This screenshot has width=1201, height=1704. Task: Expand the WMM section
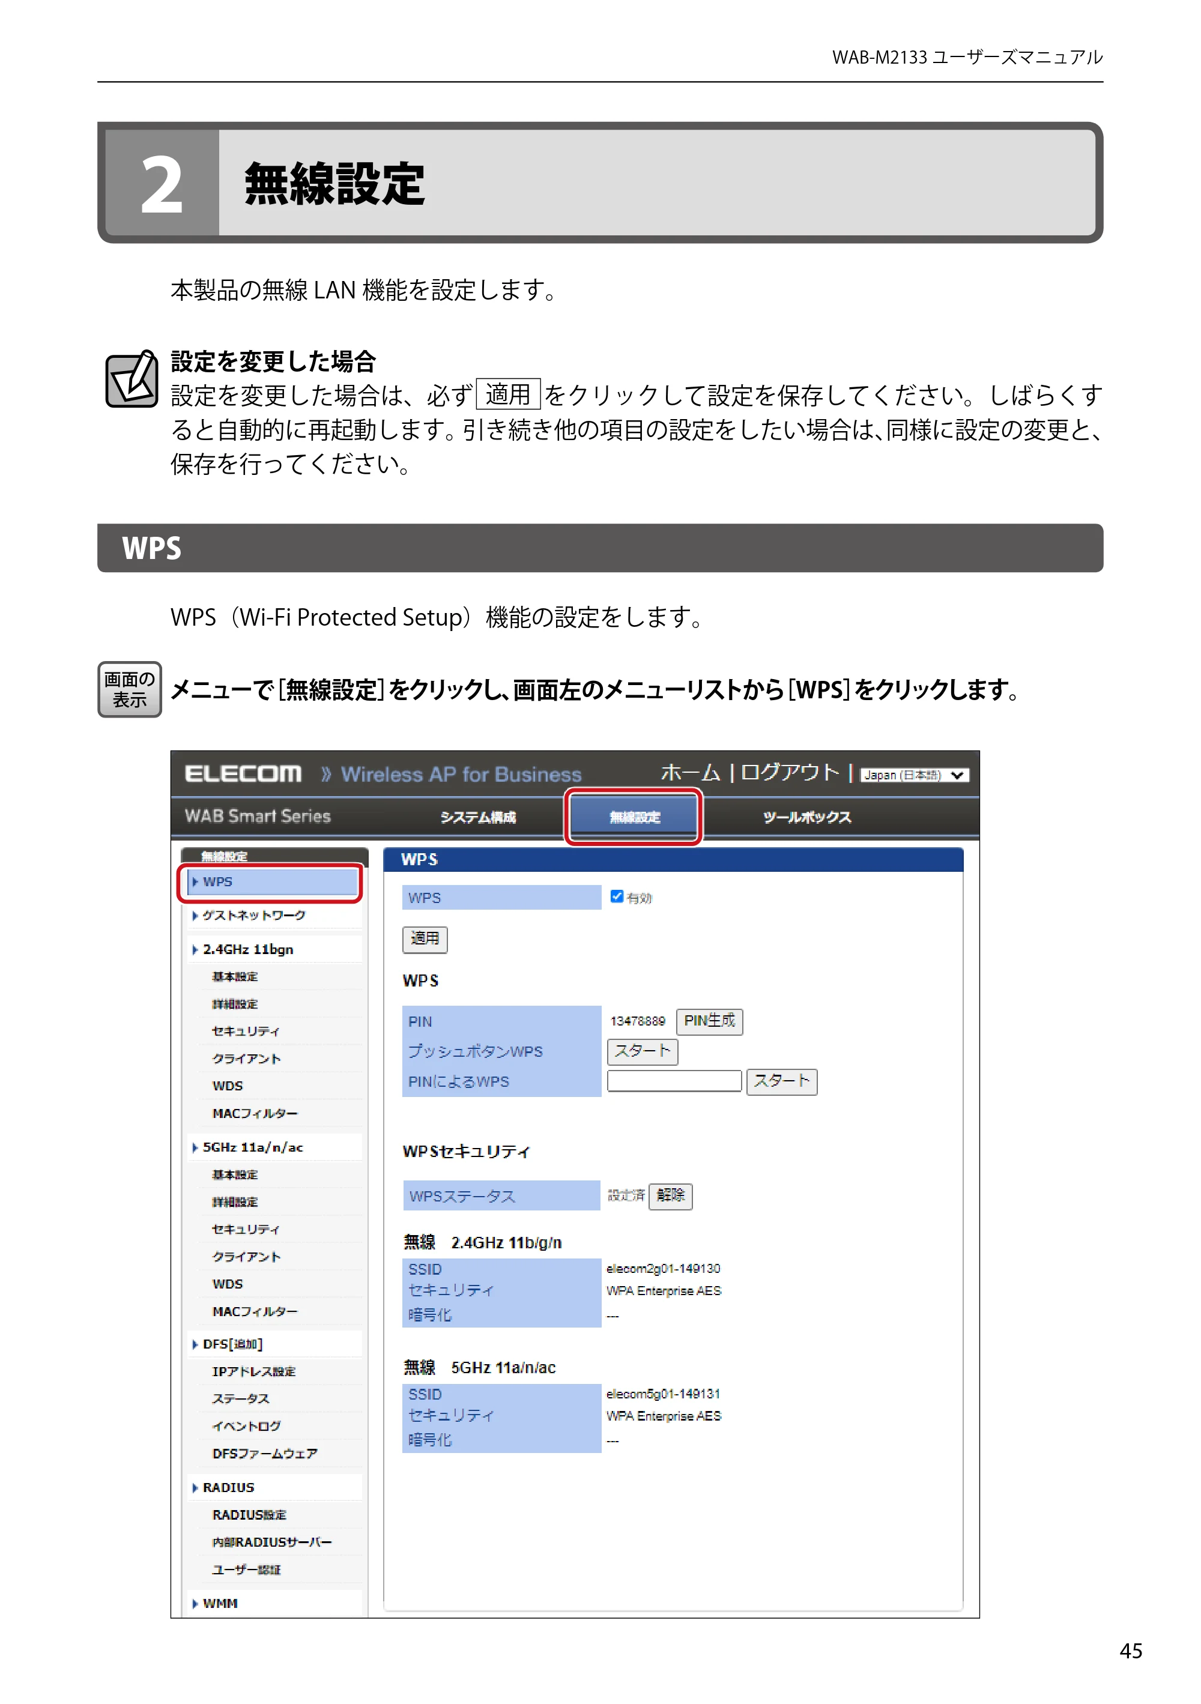[x=220, y=1603]
